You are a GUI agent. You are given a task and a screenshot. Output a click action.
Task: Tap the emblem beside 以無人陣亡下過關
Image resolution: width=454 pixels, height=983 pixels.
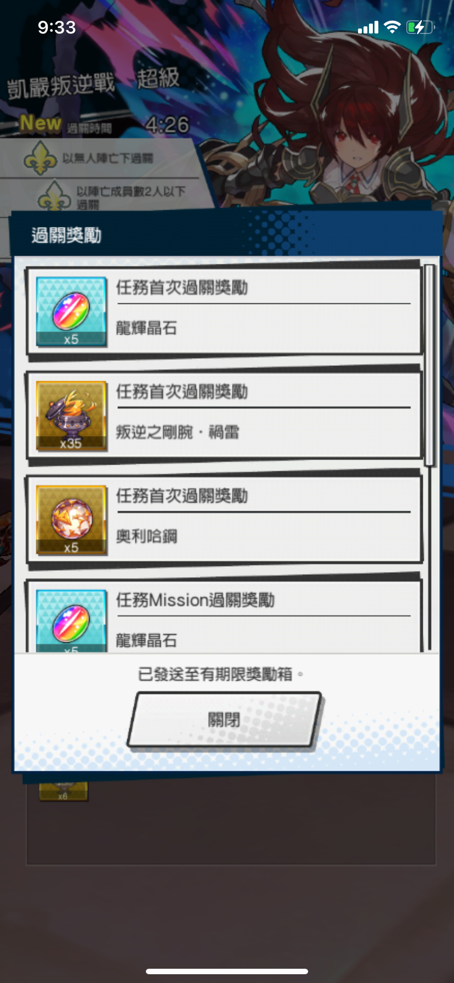[x=41, y=158]
